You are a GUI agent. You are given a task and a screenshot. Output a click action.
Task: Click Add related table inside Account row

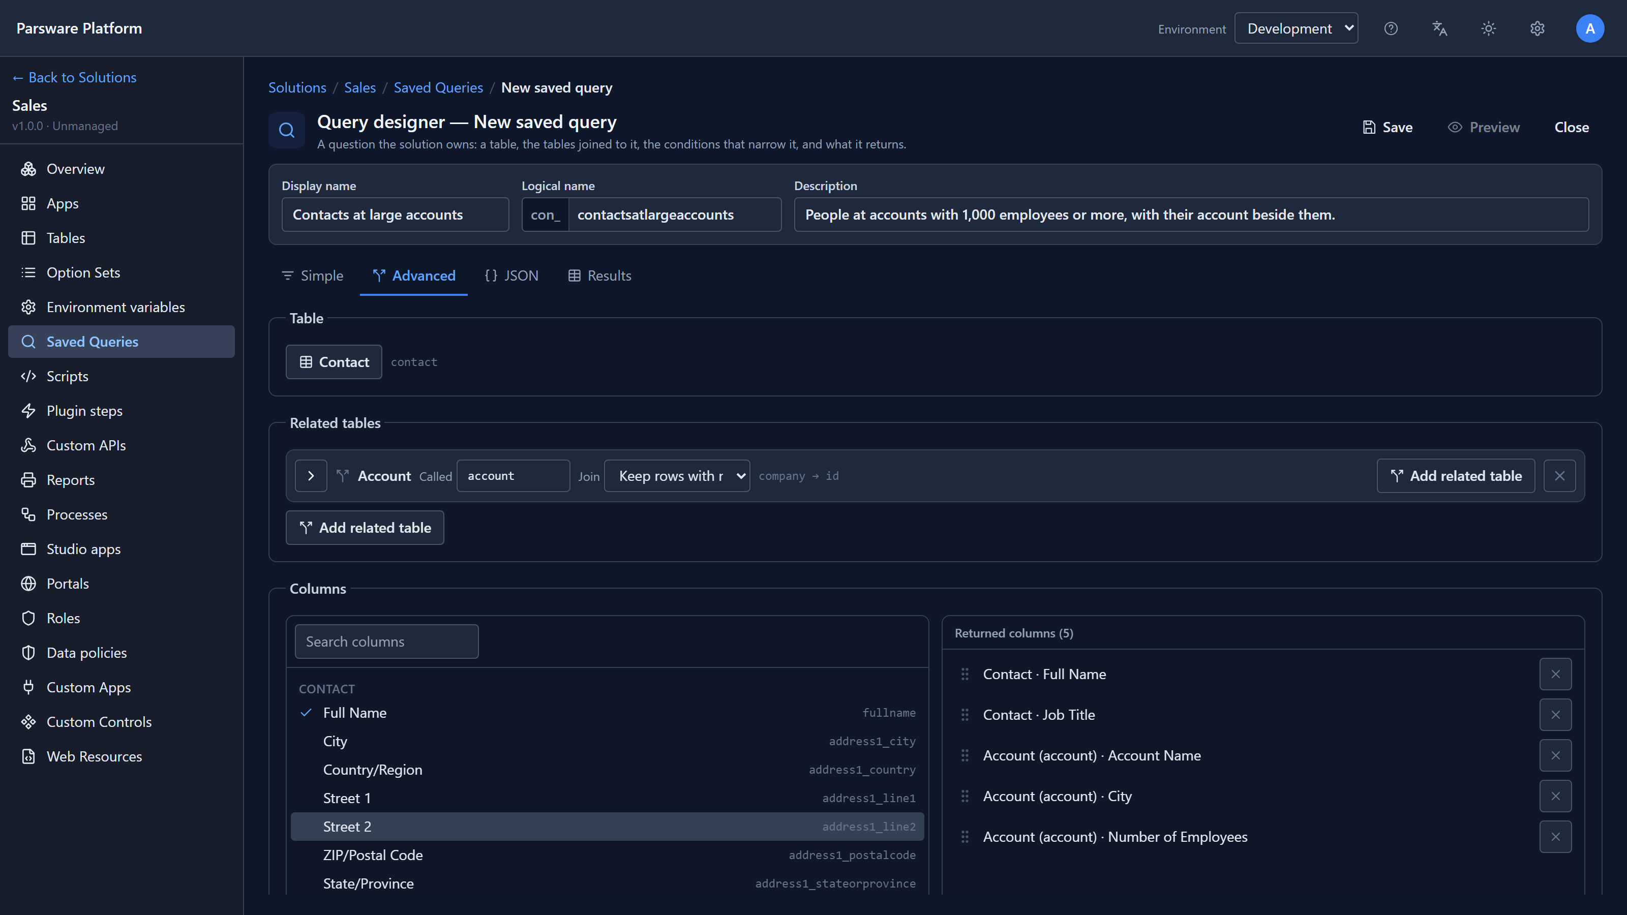(x=1456, y=476)
